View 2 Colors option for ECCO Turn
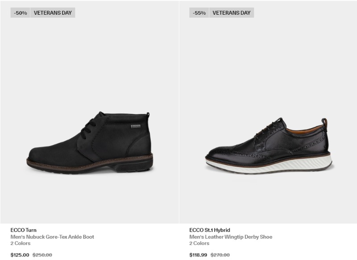357x260 pixels. (21, 243)
